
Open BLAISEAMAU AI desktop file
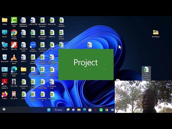pos(42,96)
